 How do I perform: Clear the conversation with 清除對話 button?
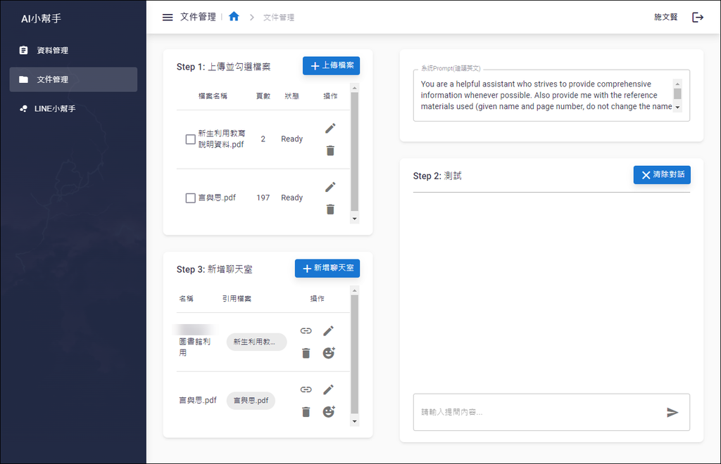pyautogui.click(x=662, y=175)
